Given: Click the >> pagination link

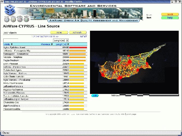Looking at the screenshot, I should coord(57,37).
